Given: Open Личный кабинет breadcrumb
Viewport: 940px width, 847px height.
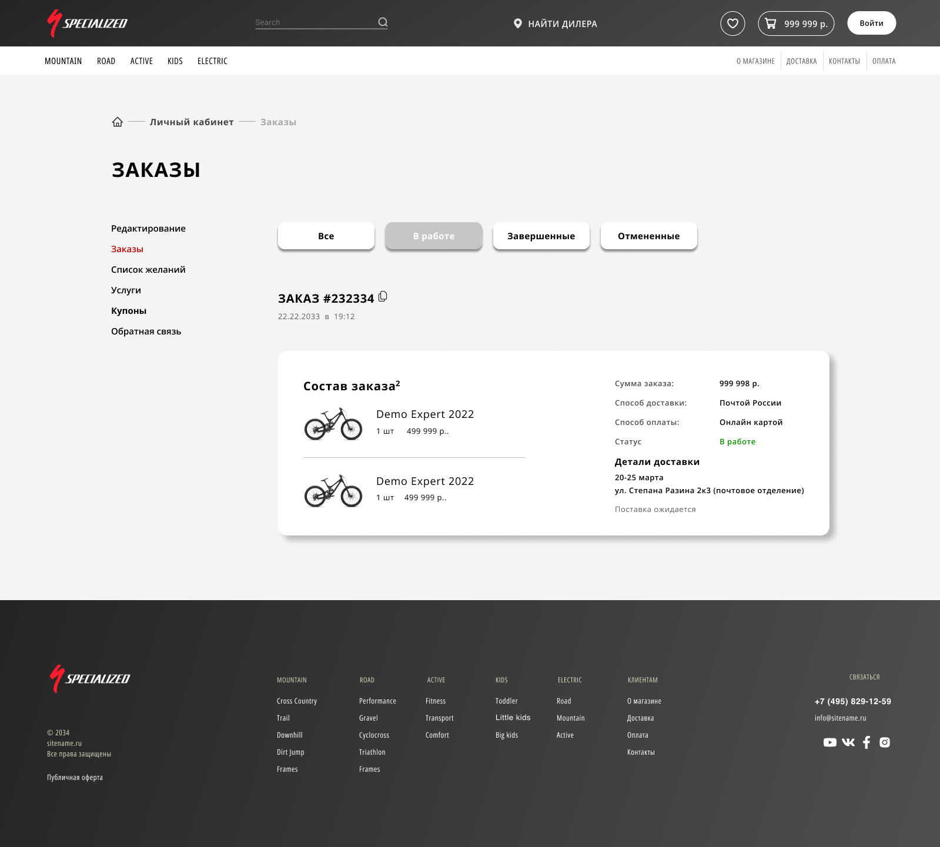Looking at the screenshot, I should (192, 122).
